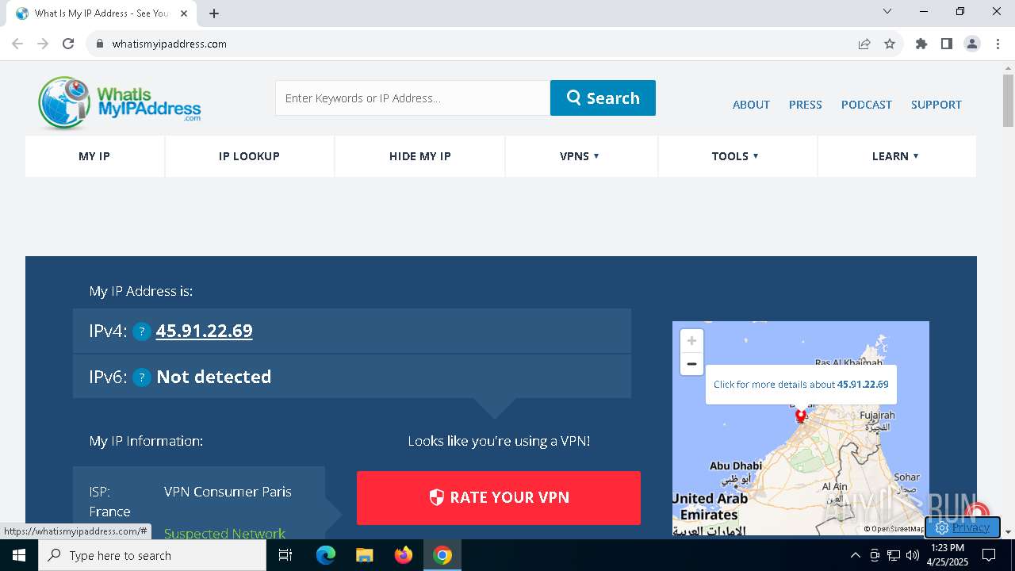Click the WhatIsMyIPAddress site logo
Viewport: 1015px width, 571px height.
point(120,102)
